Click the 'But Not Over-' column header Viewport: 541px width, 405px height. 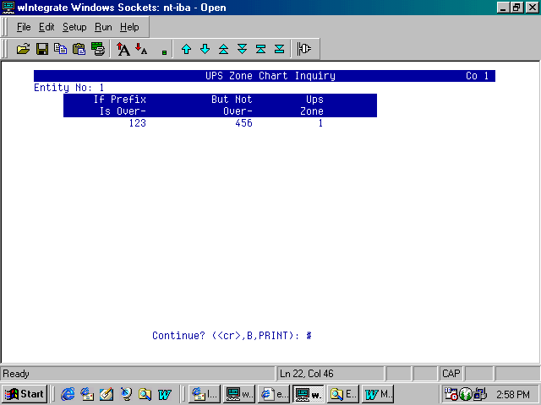[x=232, y=105]
